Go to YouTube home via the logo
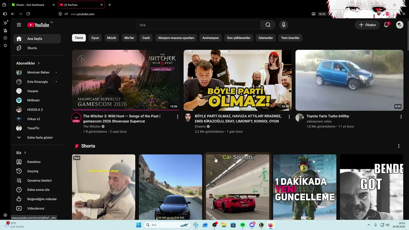This screenshot has width=409, height=230. click(38, 25)
